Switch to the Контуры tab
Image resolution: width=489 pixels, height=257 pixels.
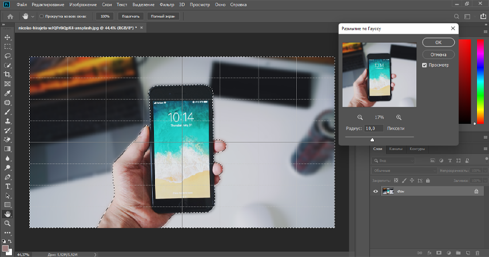pyautogui.click(x=417, y=149)
